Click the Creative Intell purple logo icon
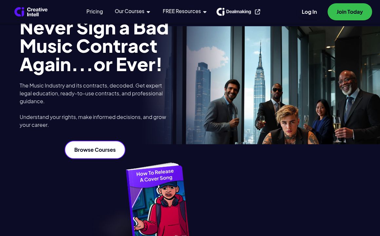Viewport: 380px width, 236px height. click(x=19, y=12)
